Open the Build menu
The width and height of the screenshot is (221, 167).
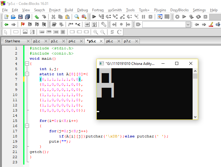coord(69,10)
